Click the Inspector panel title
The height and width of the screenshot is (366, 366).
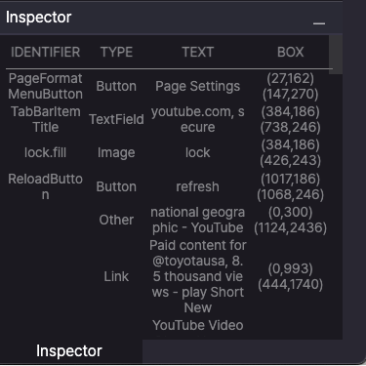(39, 18)
